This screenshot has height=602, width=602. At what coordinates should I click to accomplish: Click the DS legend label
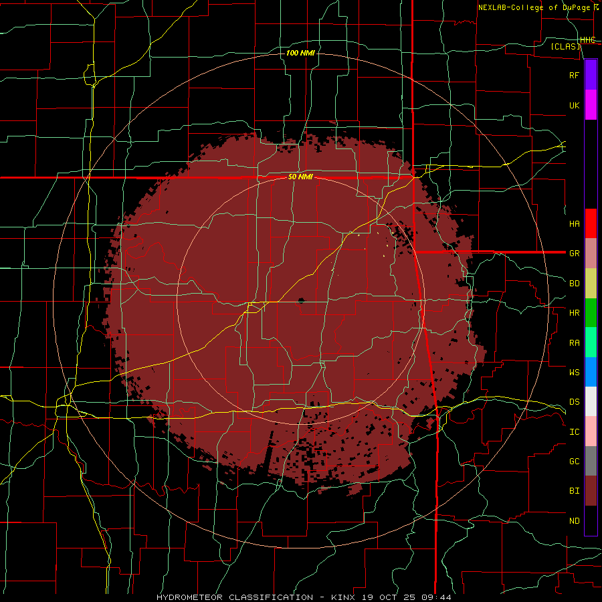coord(574,402)
